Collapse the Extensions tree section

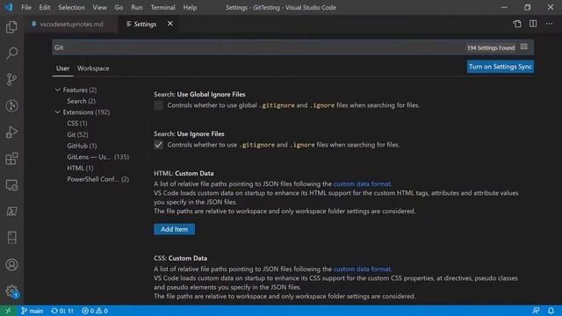click(57, 111)
